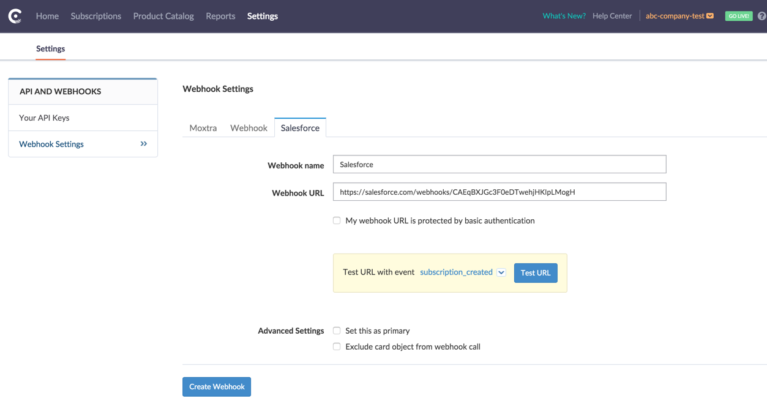This screenshot has height=398, width=767.
Task: Switch to the Webhook tab
Action: pos(249,128)
